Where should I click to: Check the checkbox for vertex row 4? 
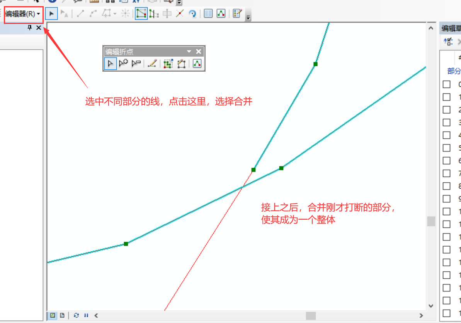click(447, 135)
